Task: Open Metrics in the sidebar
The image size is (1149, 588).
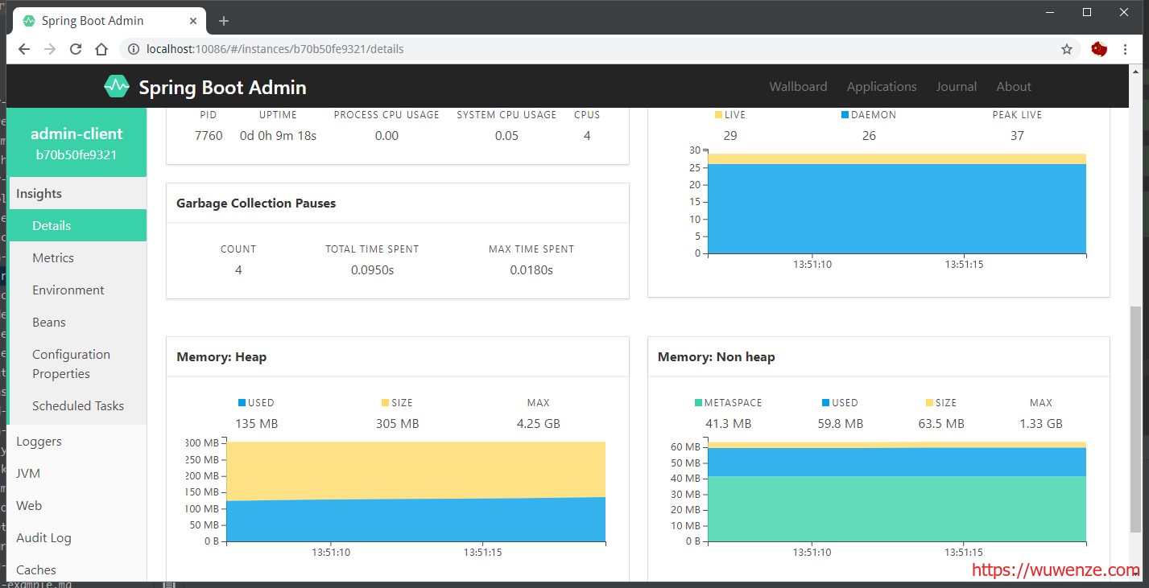Action: click(78, 257)
